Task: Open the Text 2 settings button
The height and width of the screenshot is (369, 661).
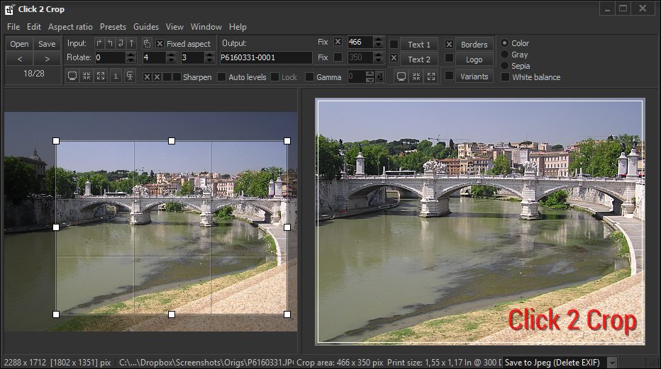Action: (419, 59)
